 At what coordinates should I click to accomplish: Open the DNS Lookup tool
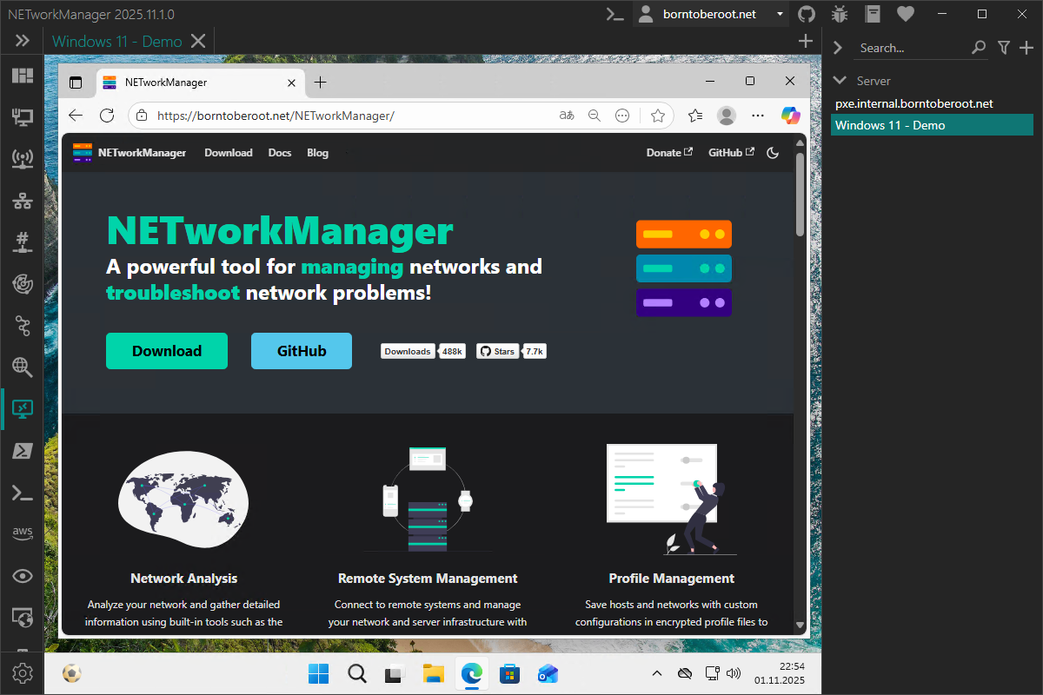22,367
